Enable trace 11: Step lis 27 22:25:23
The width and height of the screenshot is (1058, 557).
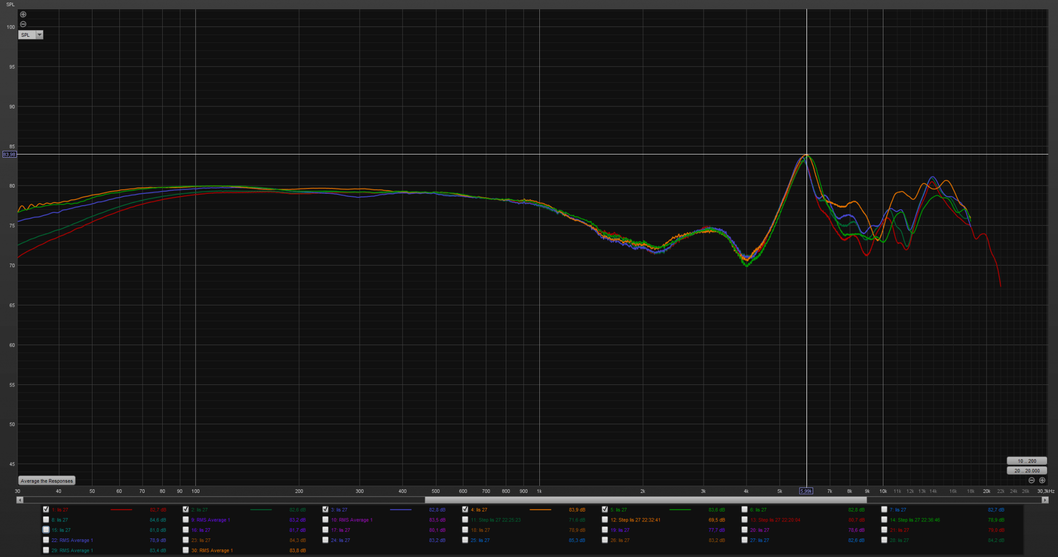pos(465,520)
